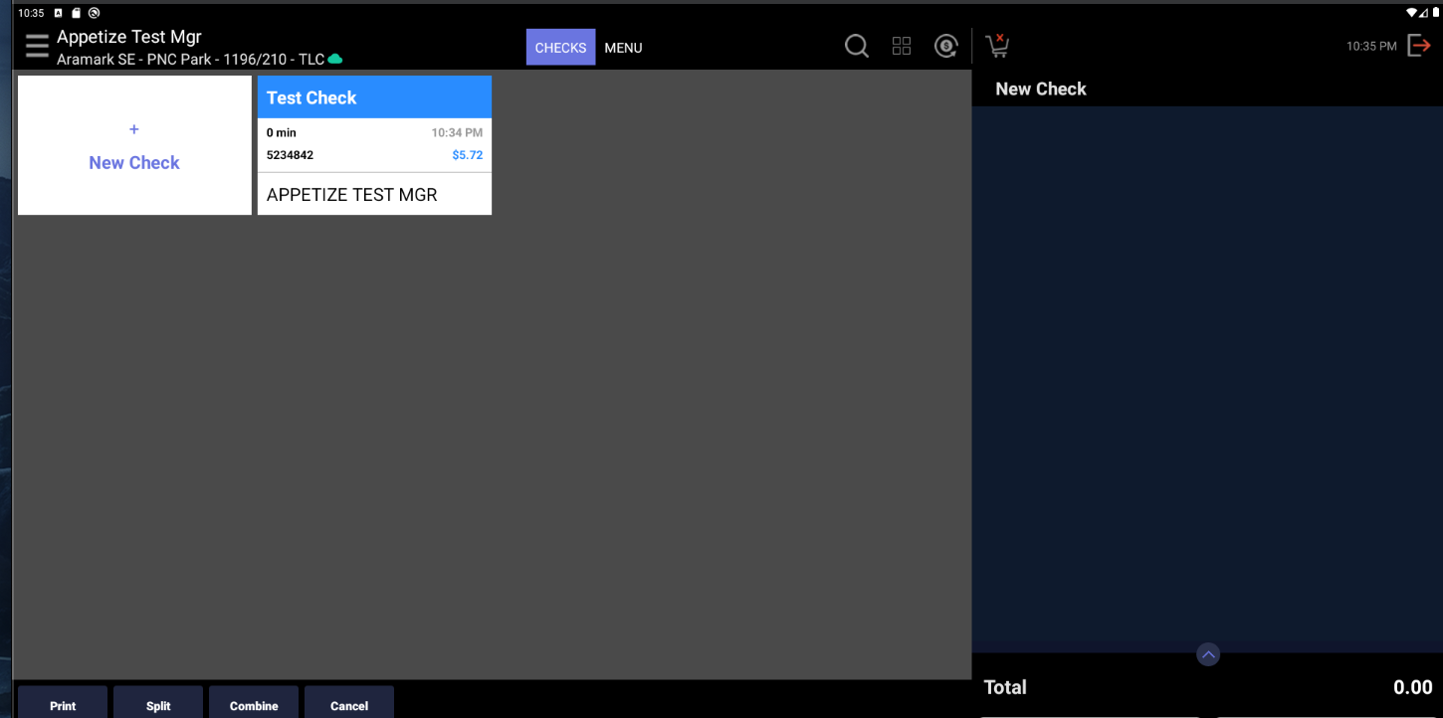
Task: Open the grid layout view
Action: tap(902, 46)
